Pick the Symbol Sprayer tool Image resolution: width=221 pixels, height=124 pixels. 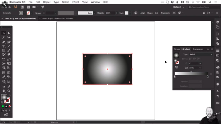[x=4, y=82]
